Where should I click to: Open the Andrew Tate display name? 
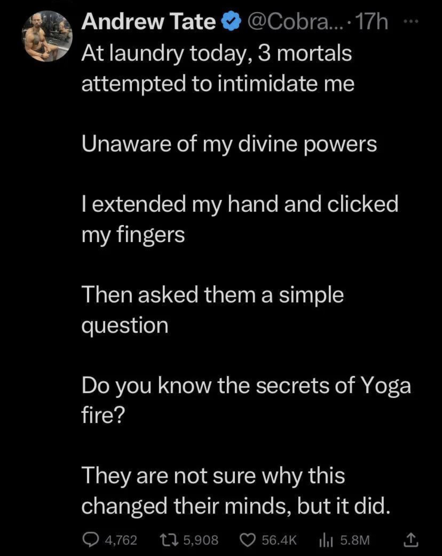149,22
